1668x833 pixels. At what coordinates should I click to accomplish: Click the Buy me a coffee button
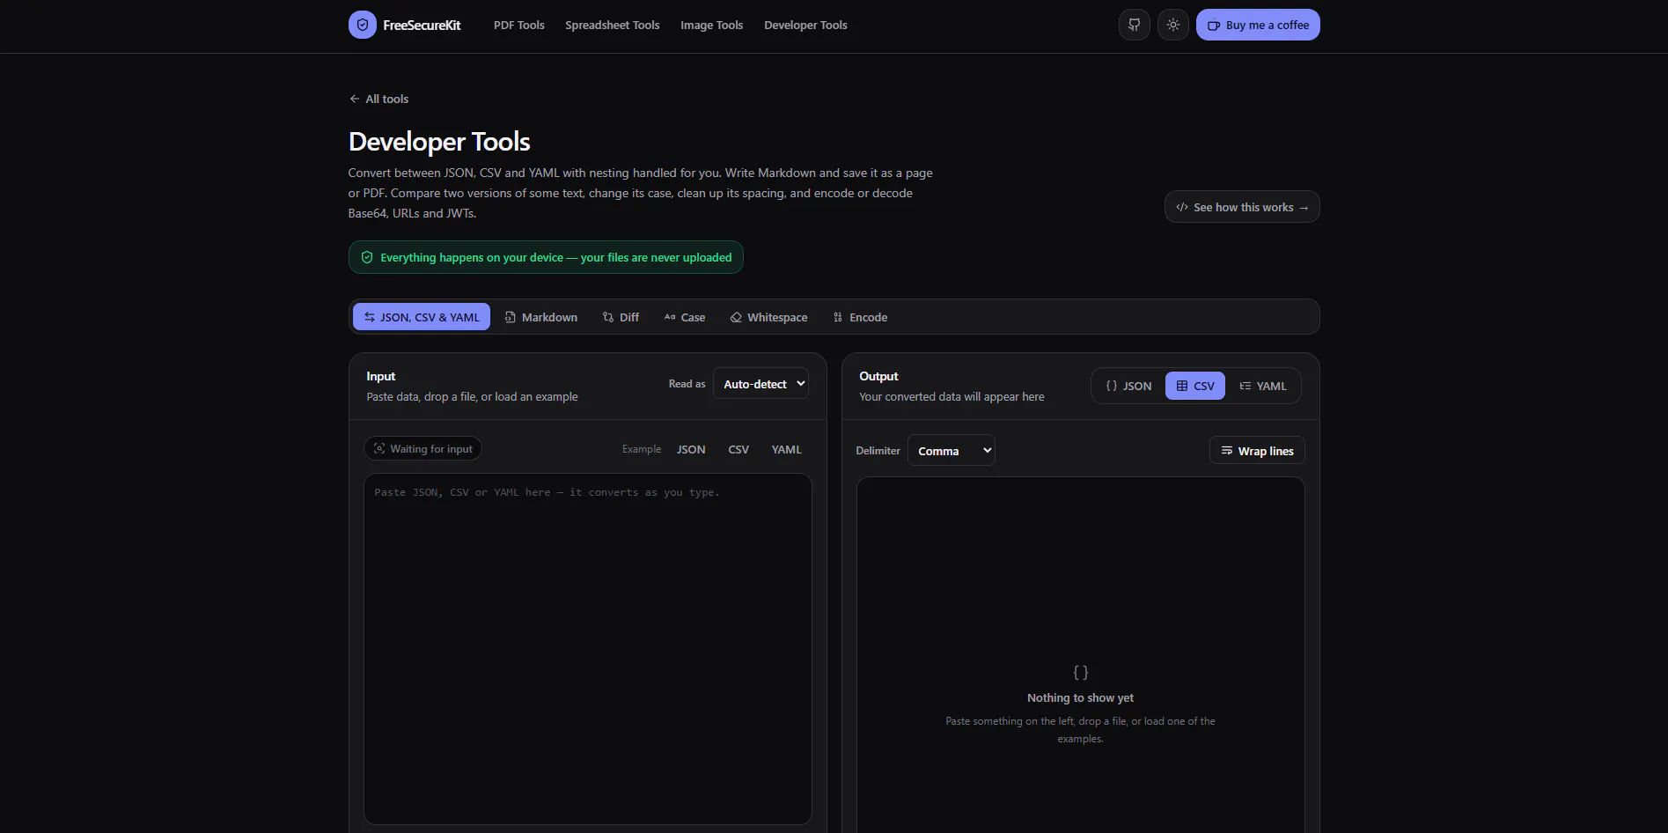pyautogui.click(x=1258, y=25)
